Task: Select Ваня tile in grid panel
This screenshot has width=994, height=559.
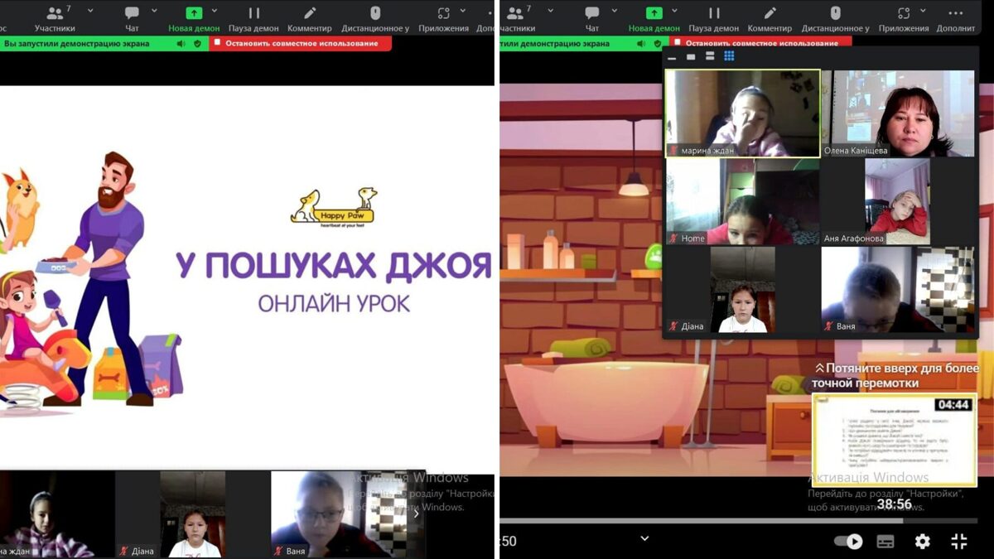Action: pyautogui.click(x=899, y=290)
